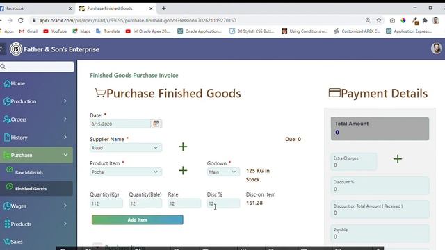Open the Maps bookmark

pos(81,31)
